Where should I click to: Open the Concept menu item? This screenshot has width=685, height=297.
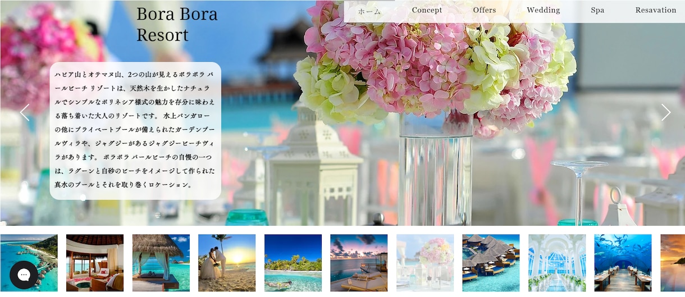[427, 10]
